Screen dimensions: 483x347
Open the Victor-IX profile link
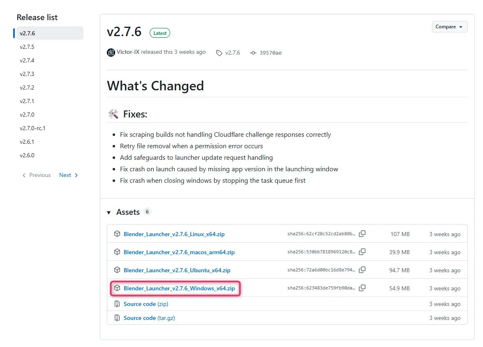[128, 52]
